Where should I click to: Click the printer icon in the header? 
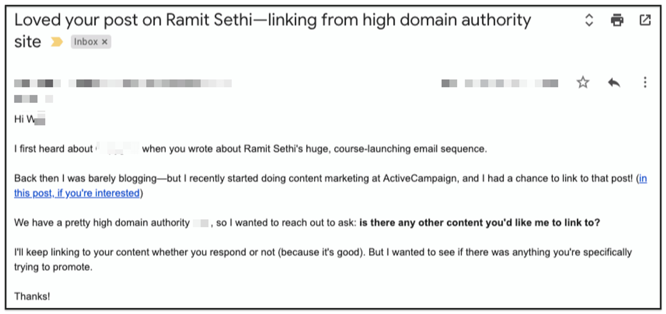(x=617, y=20)
